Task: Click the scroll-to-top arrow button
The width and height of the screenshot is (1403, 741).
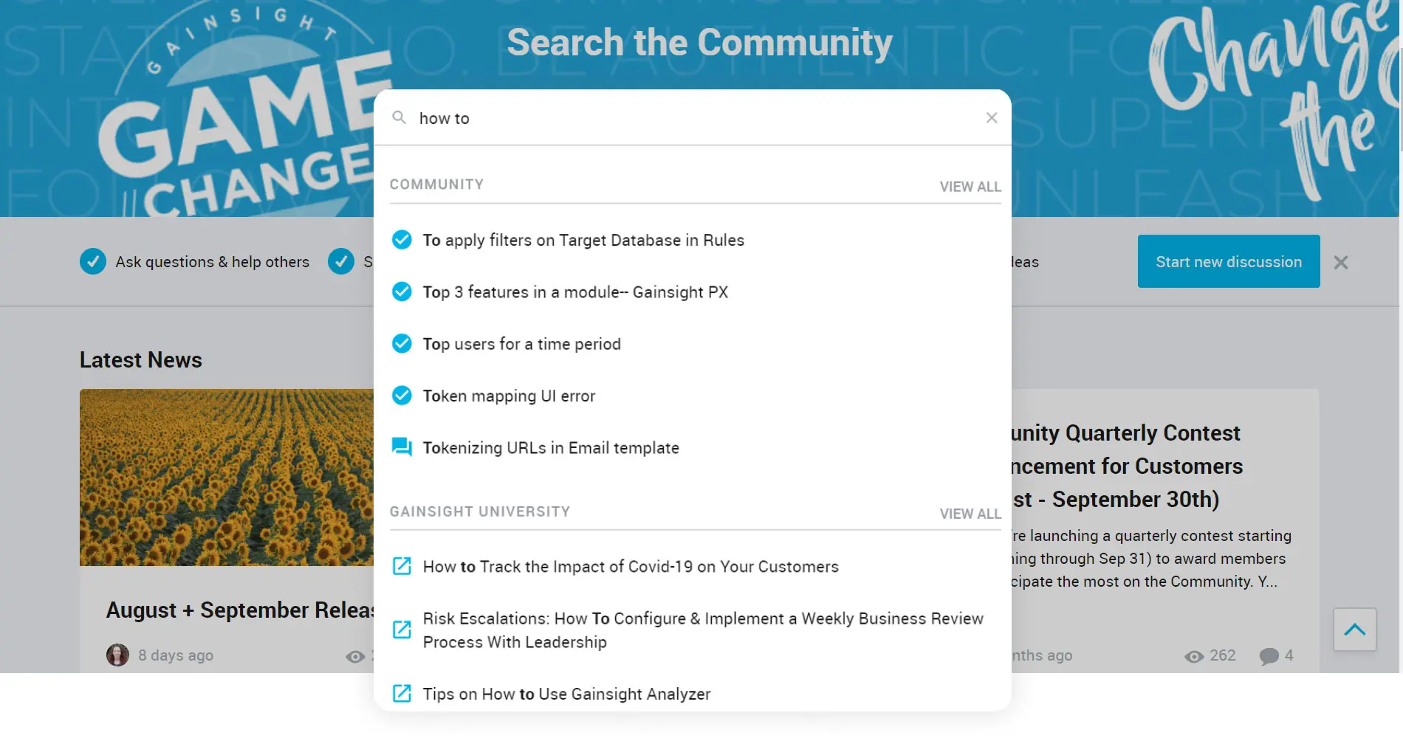Action: point(1354,630)
